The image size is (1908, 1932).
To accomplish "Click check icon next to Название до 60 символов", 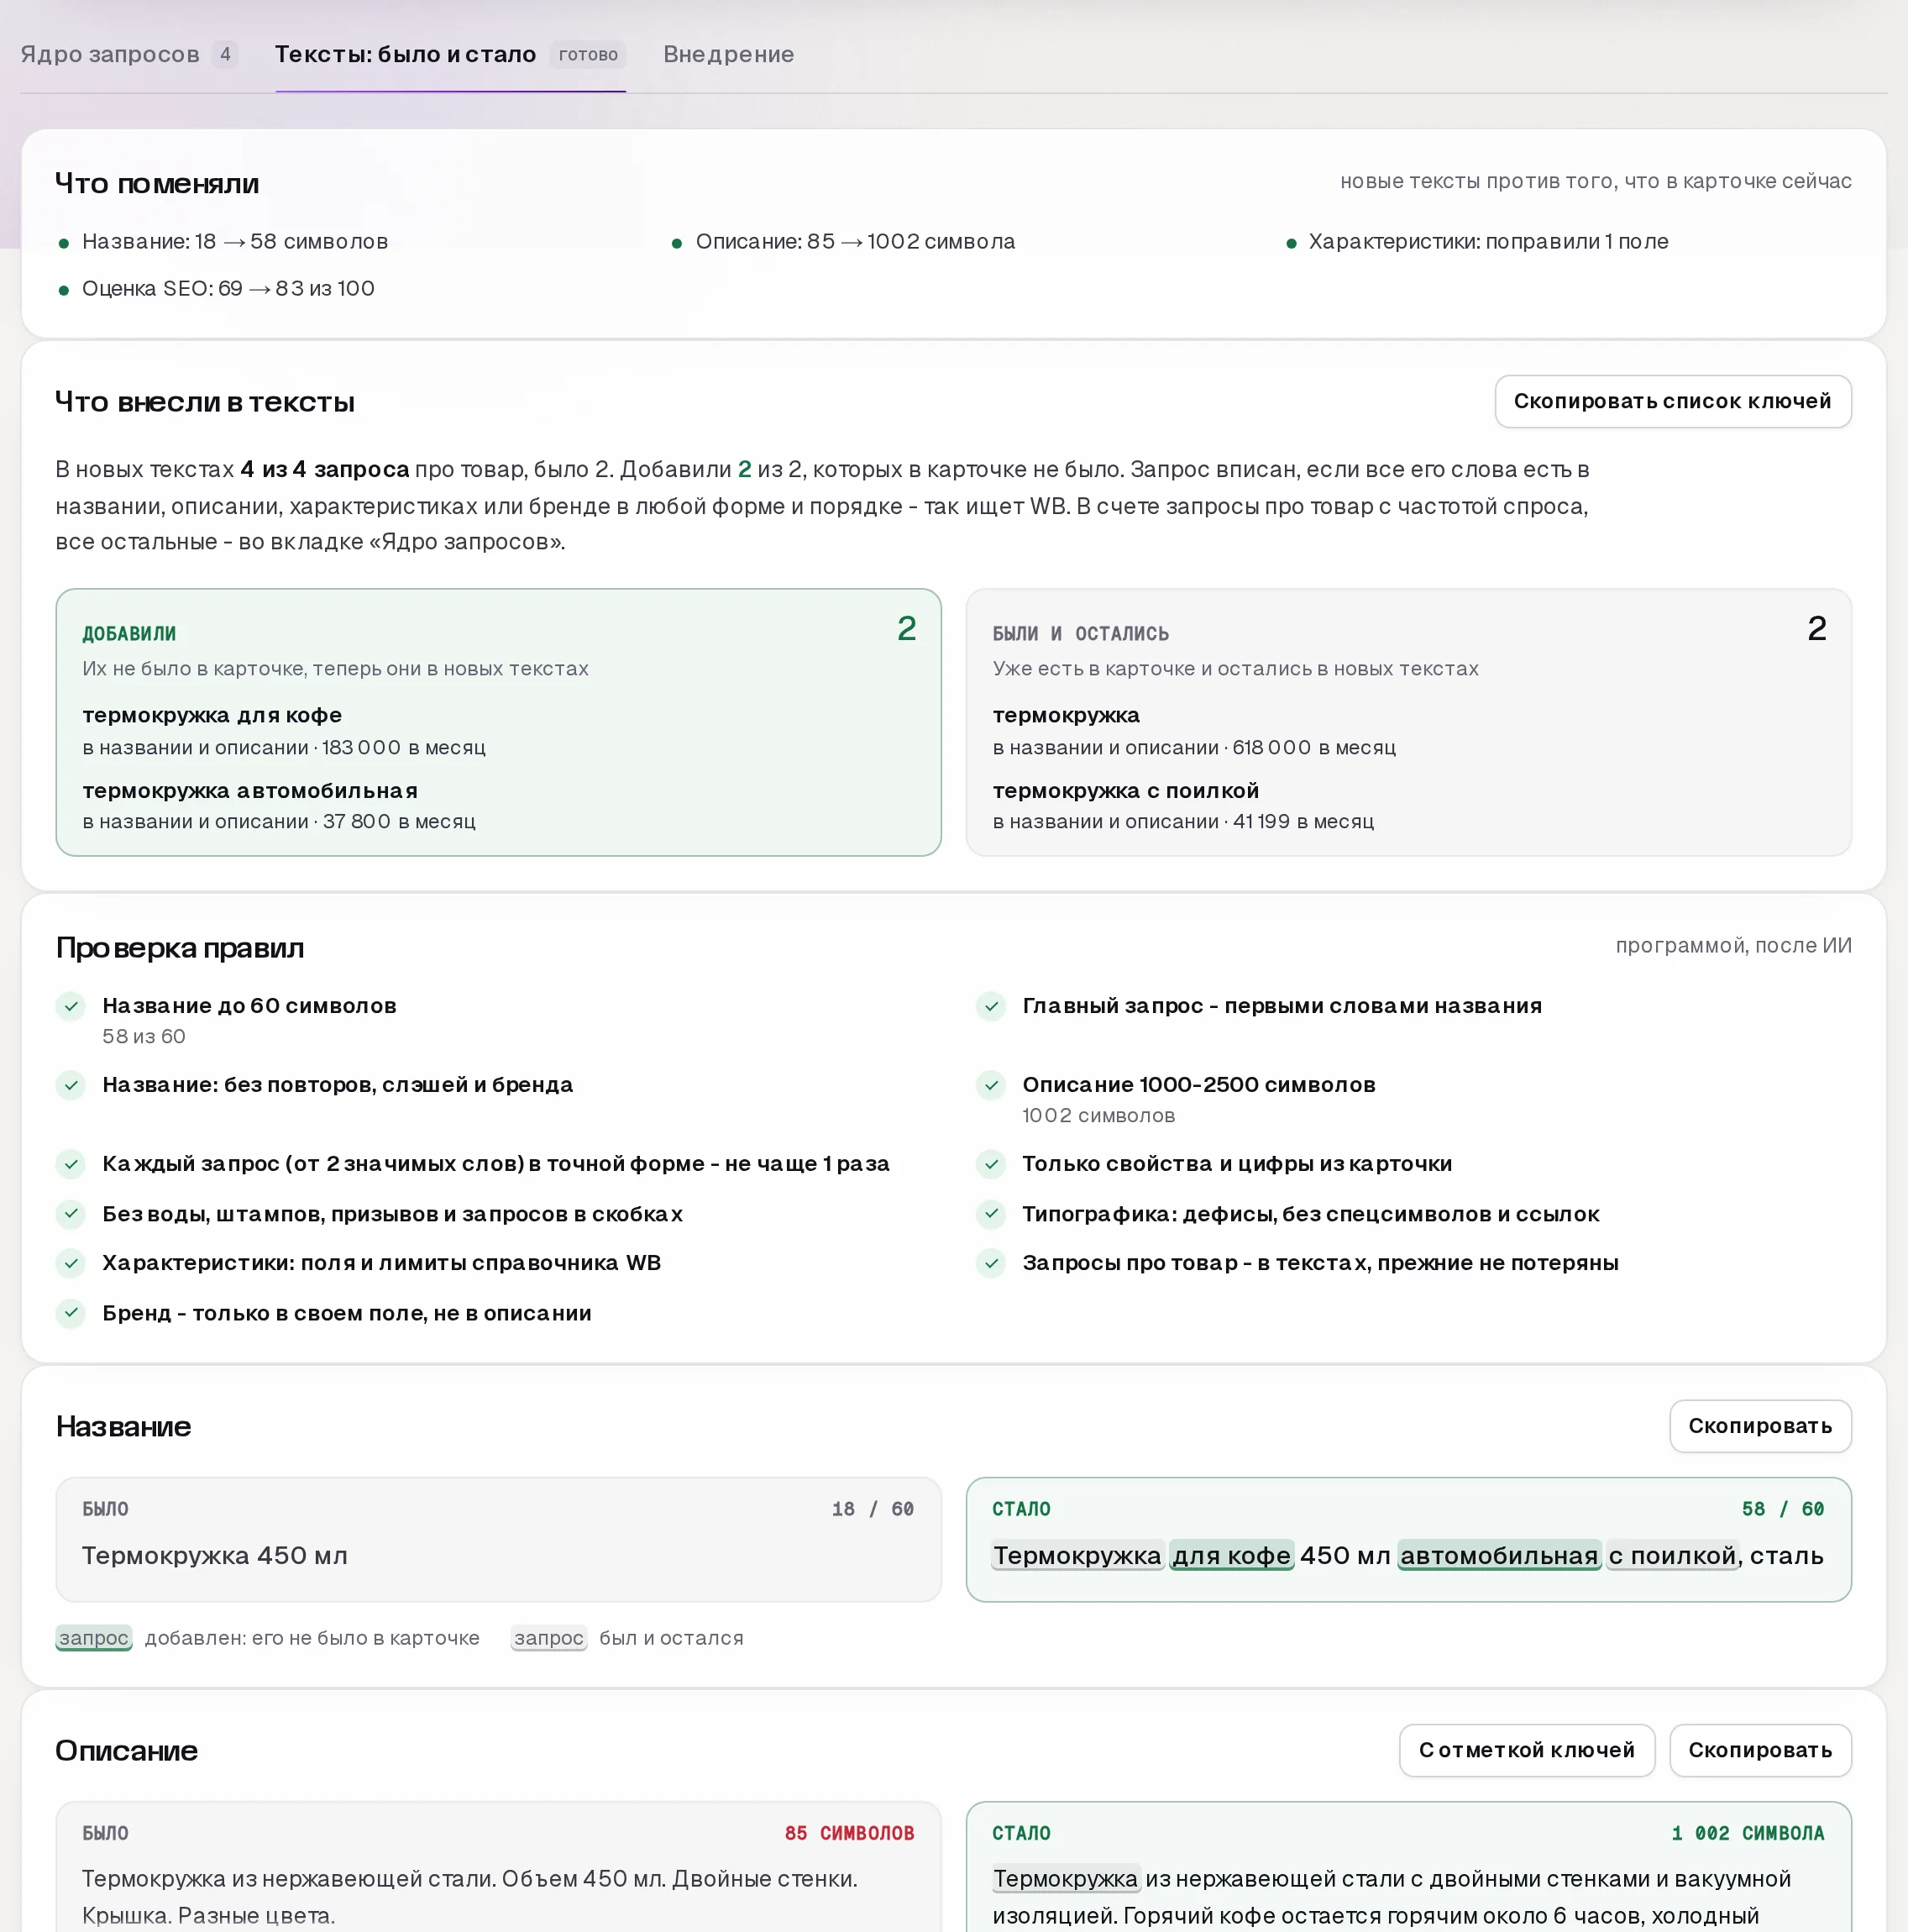I will click(71, 1006).
